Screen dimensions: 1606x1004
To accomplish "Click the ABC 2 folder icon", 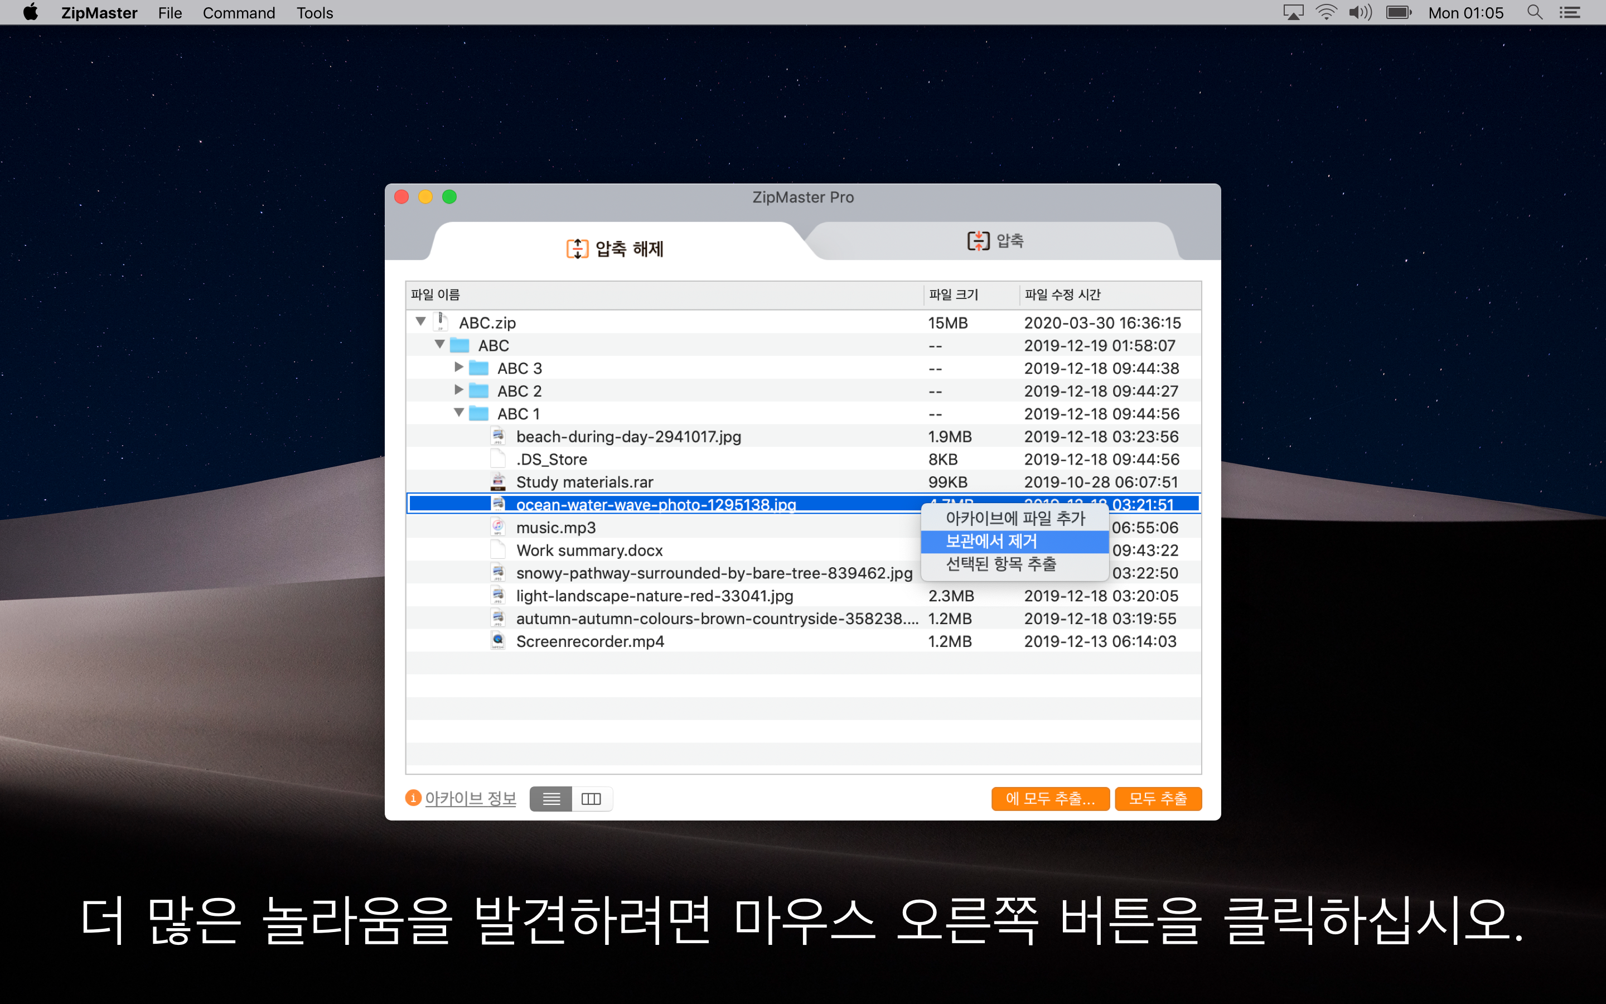I will click(x=478, y=390).
